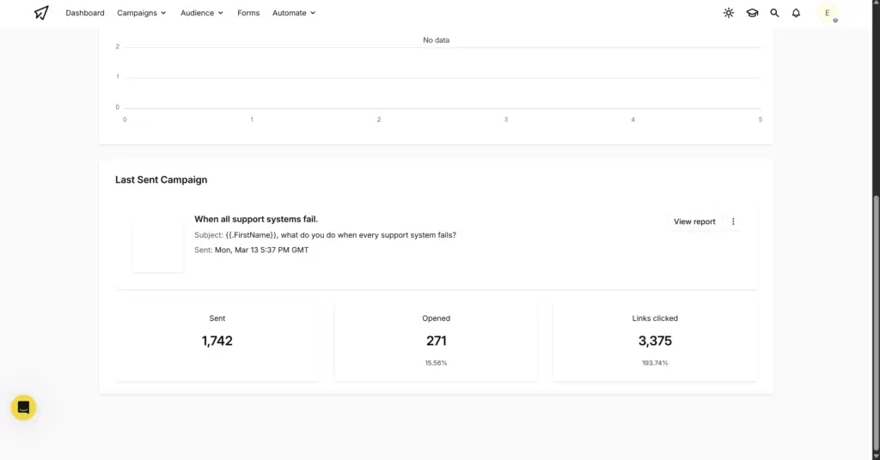Go to Dashboard
Viewport: 880px width, 460px height.
85,13
